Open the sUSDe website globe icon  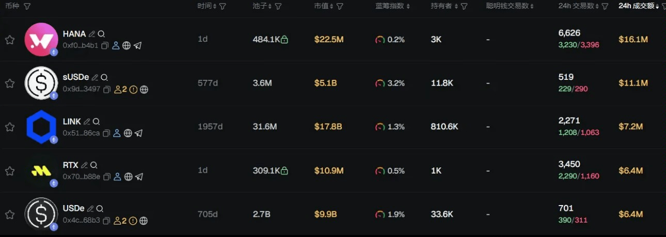(144, 90)
